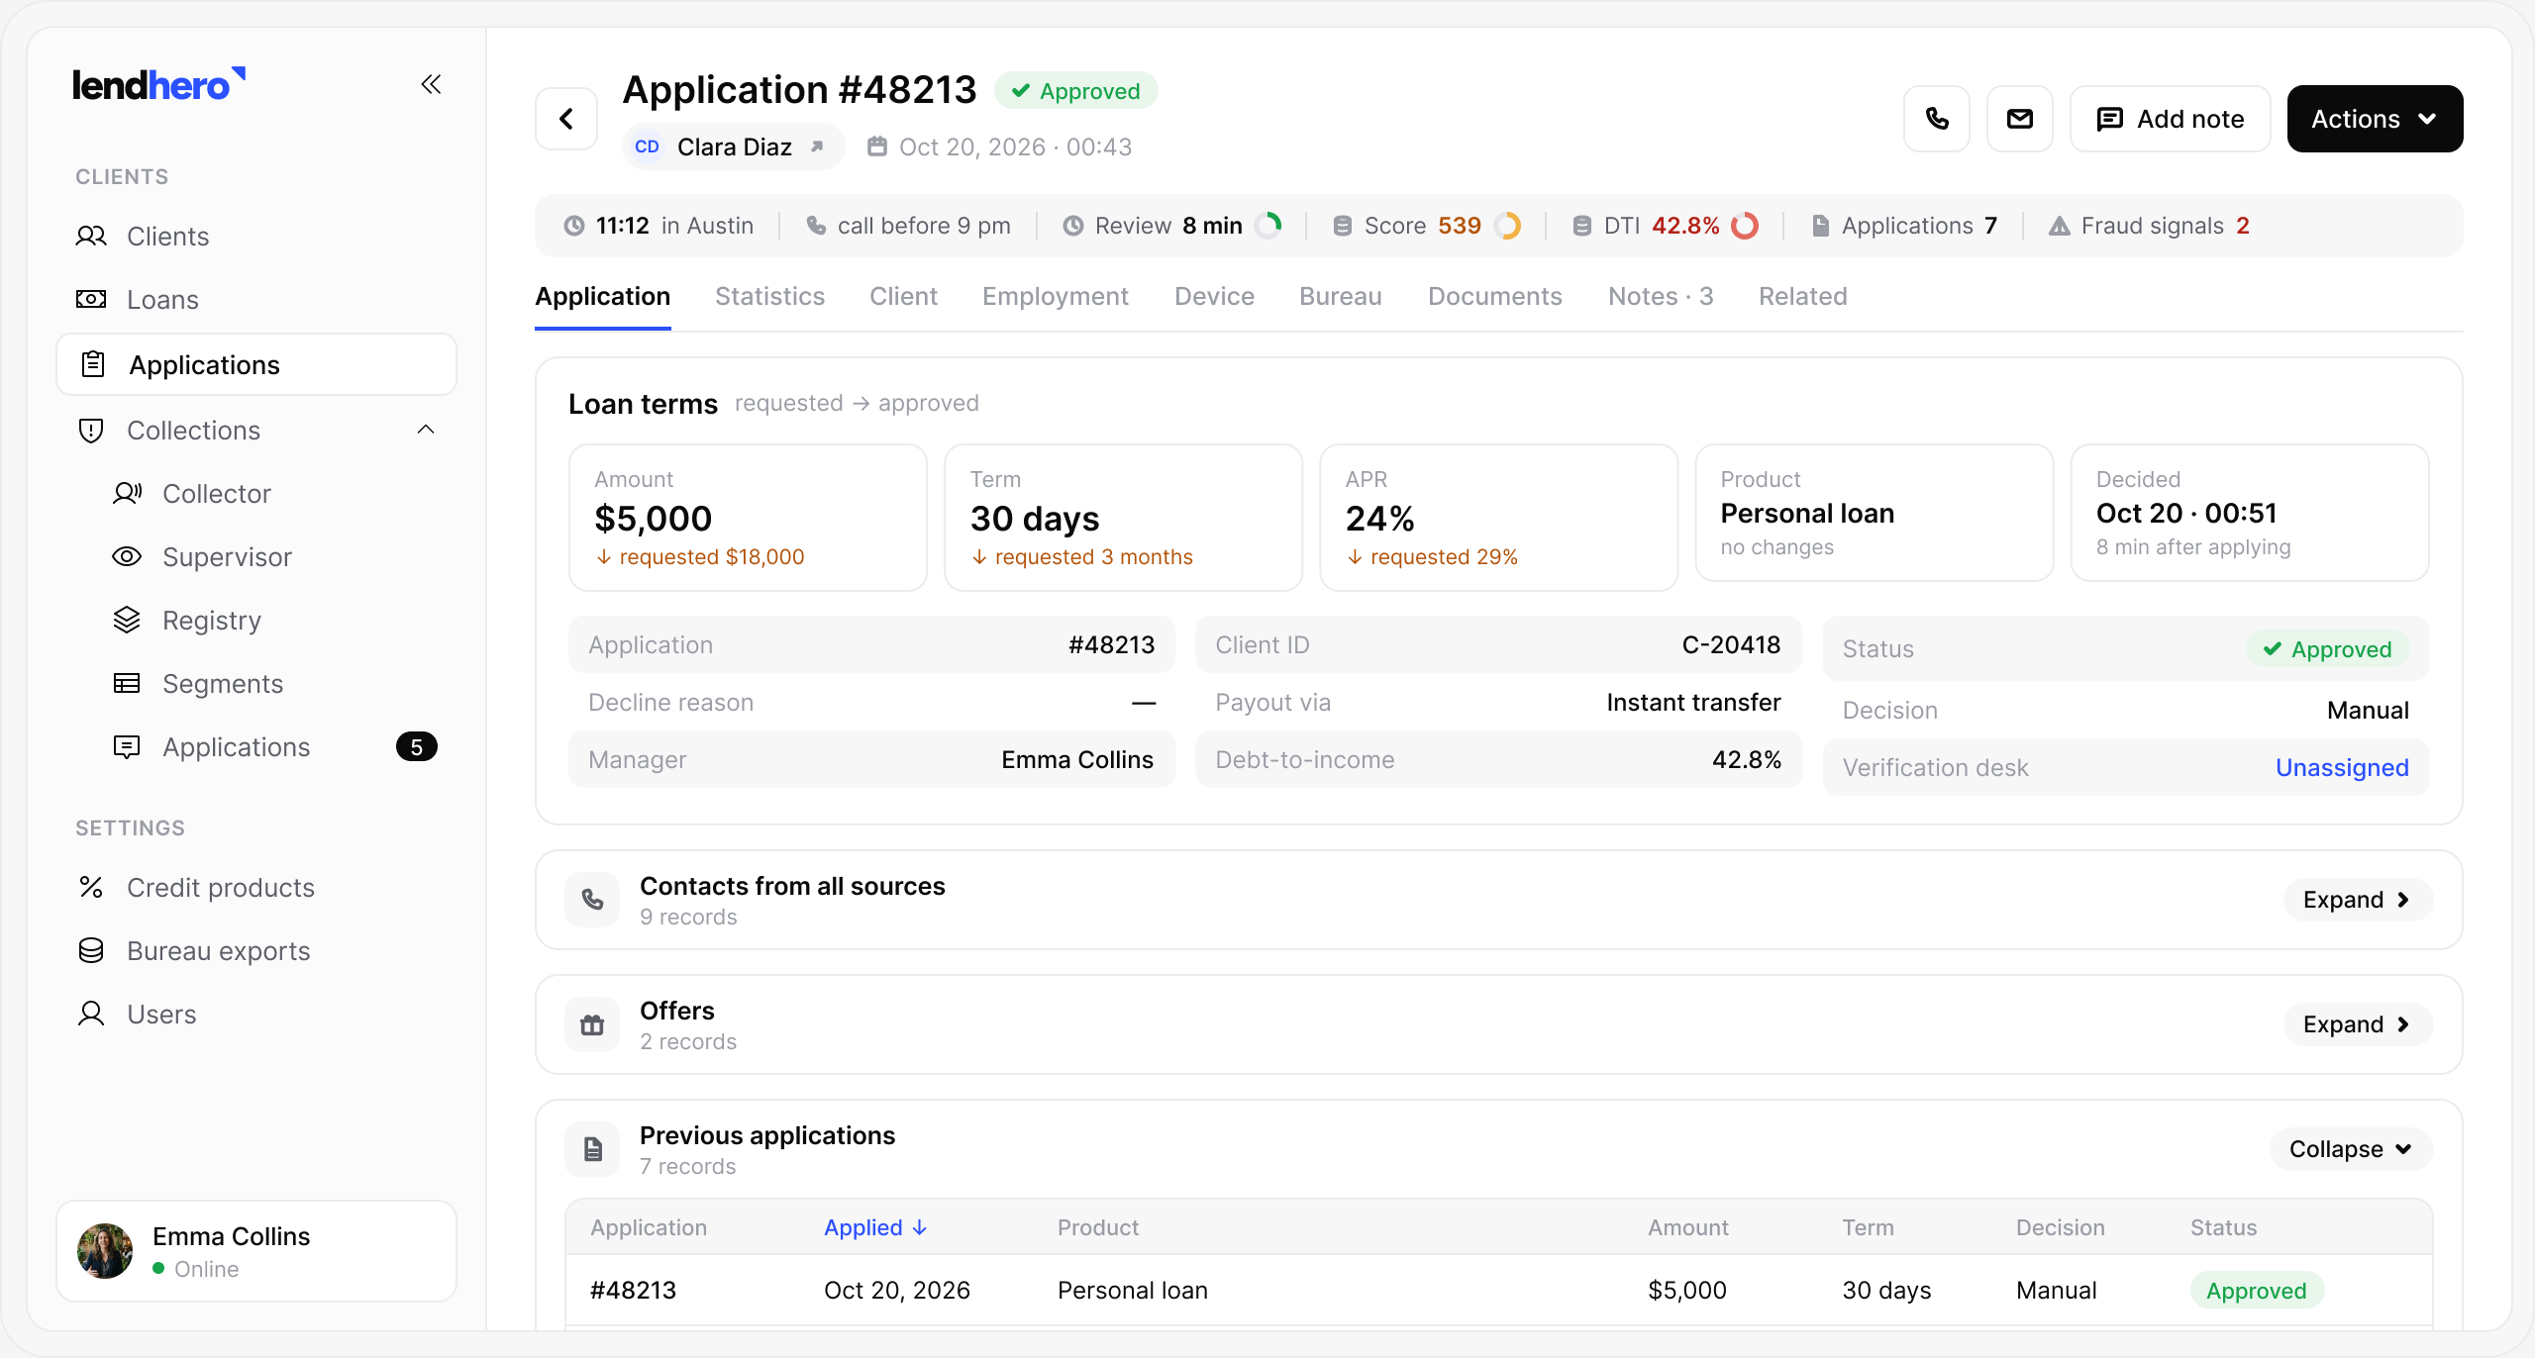Click the Applications clipboard icon in sidebar
The height and width of the screenshot is (1358, 2535).
[93, 364]
